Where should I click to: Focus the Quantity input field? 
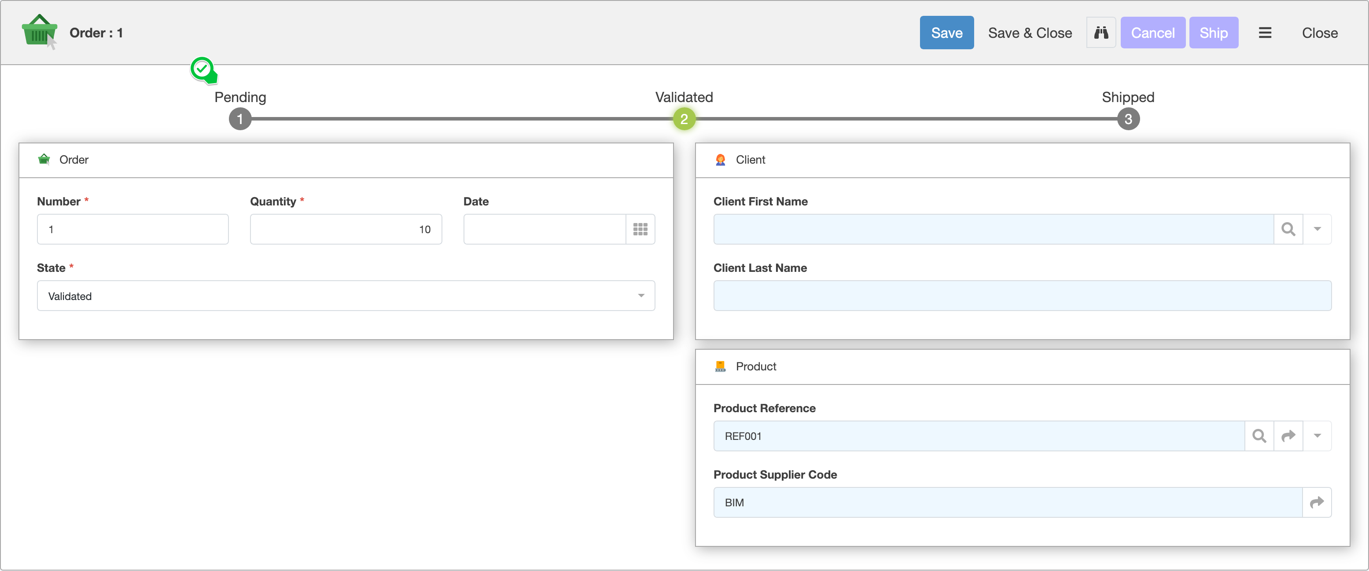pyautogui.click(x=346, y=230)
